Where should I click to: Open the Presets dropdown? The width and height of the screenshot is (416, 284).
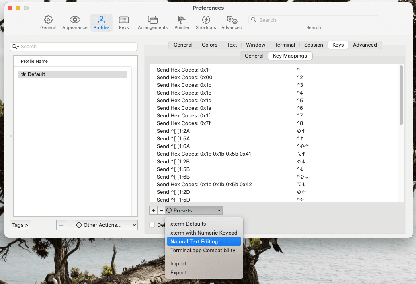tap(194, 210)
